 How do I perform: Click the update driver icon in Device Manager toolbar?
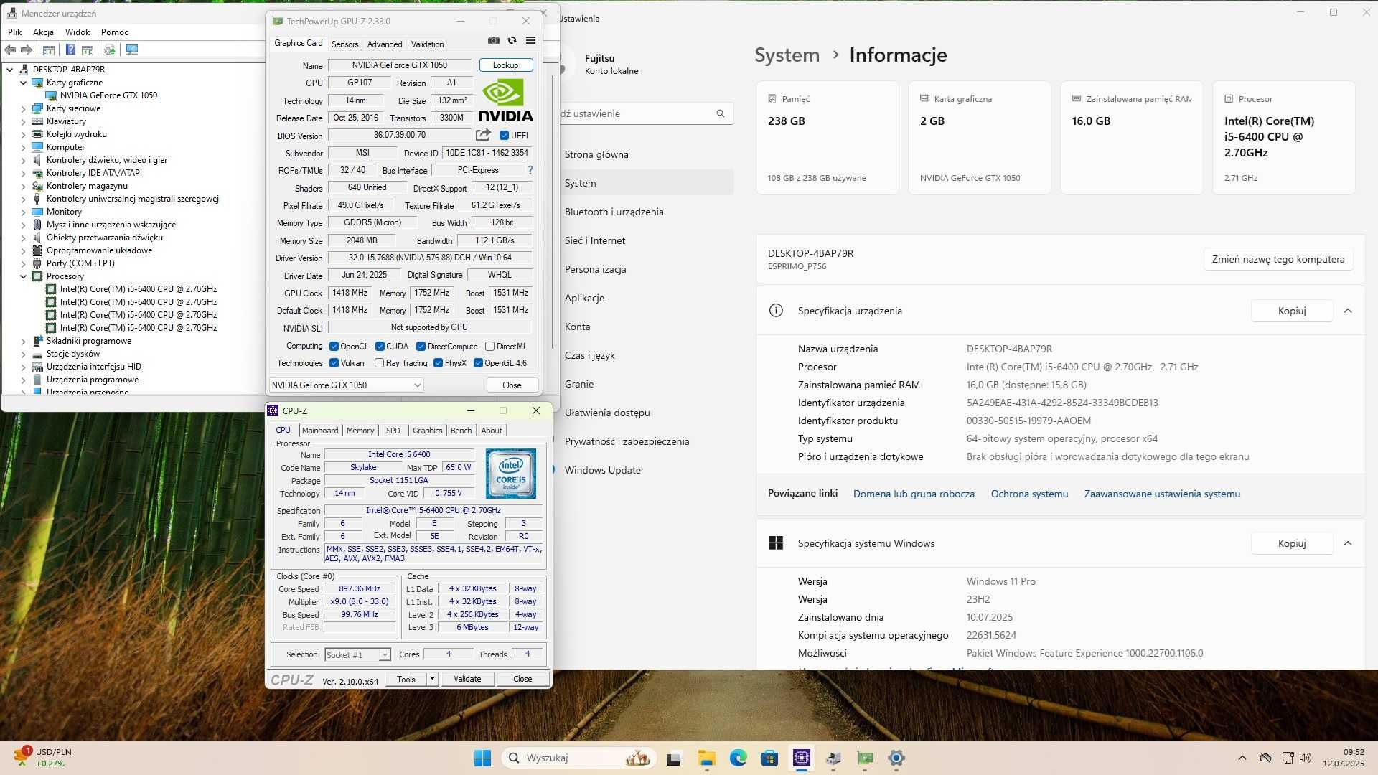coord(109,50)
